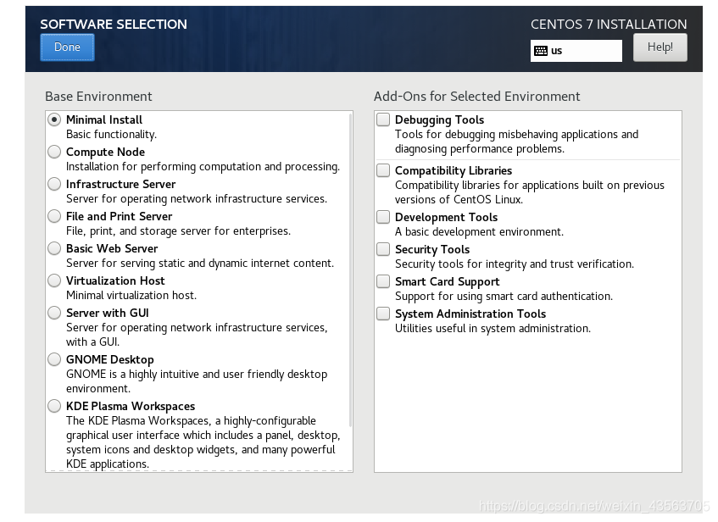718x522 pixels.
Task: Click the GNOME 'highly intuitive and user friendly desktop' description
Action: 197,381
